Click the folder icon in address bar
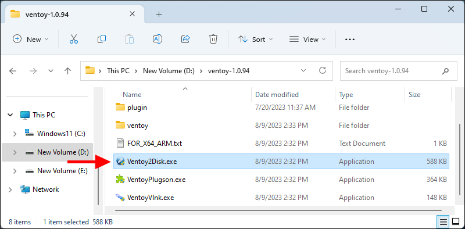Viewport: 465px width, 229px height. click(90, 70)
